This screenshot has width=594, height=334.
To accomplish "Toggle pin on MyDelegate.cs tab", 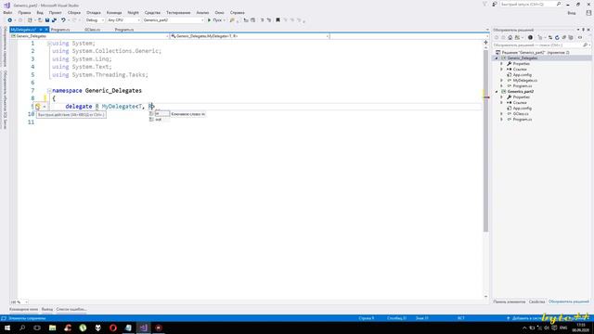I will 41,30.
